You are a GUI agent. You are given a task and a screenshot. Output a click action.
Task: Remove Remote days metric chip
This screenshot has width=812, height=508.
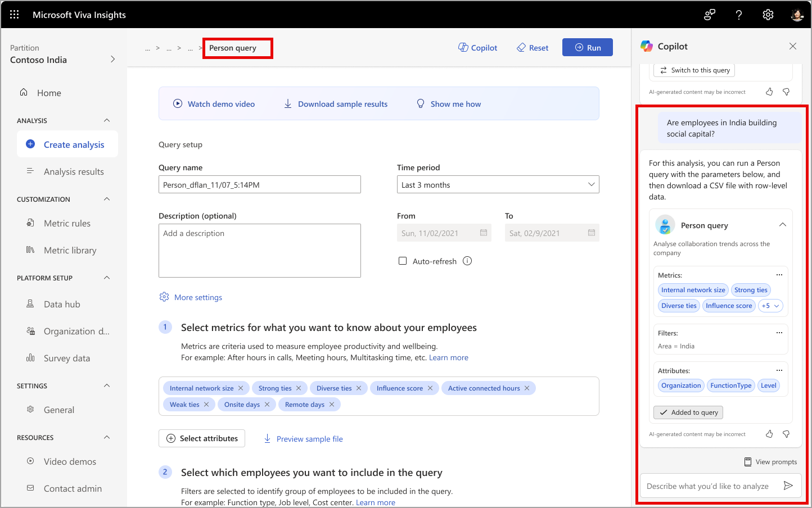[332, 405]
